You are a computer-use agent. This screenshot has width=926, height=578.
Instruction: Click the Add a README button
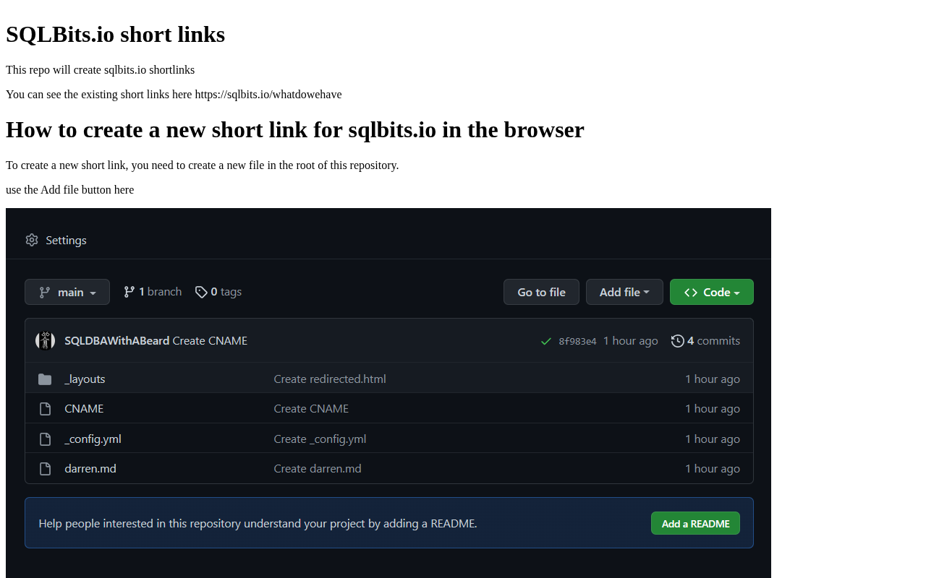[695, 523]
